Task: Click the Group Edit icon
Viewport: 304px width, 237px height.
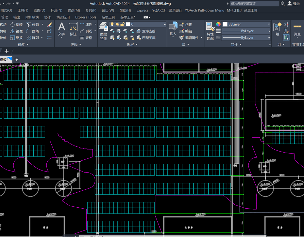Action: click(x=286, y=31)
